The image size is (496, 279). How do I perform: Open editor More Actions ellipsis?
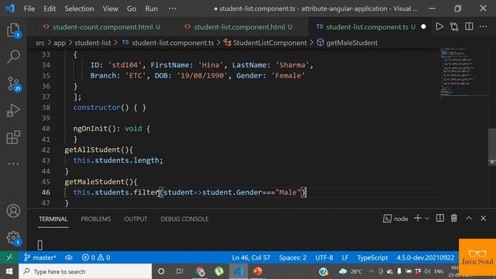[484, 27]
